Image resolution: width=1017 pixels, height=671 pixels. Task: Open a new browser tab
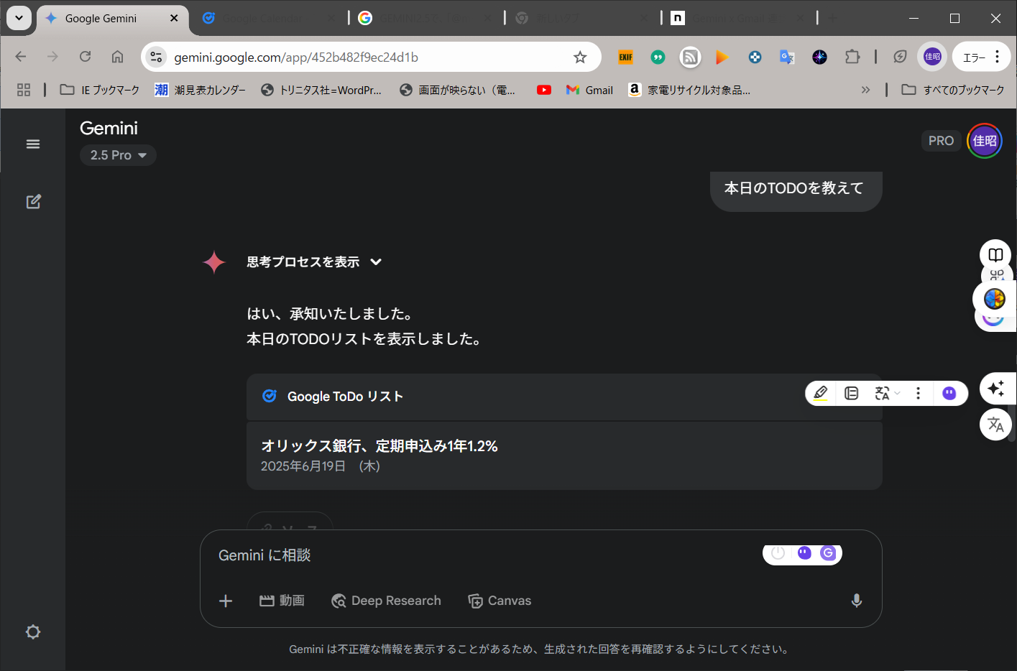click(x=832, y=19)
